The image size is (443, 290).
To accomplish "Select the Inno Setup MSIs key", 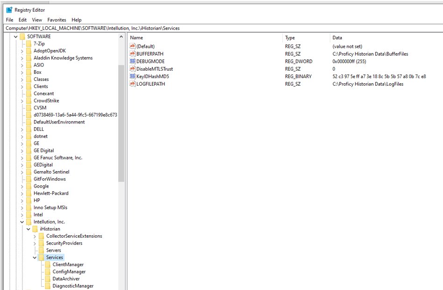I will tap(50, 208).
